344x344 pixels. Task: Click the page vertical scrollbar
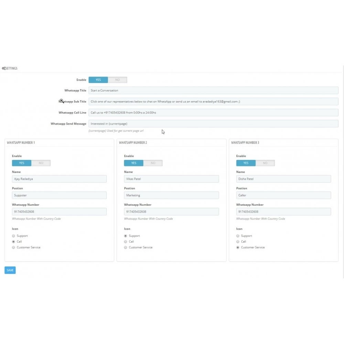click(x=343, y=172)
